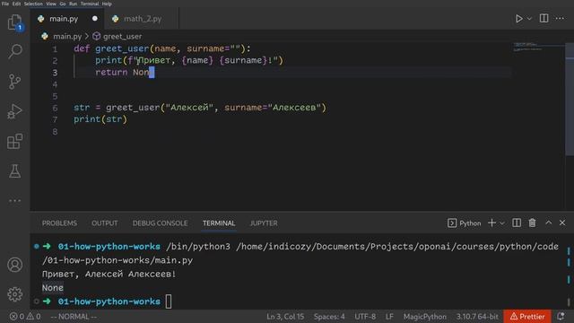Click the '-- NORMAL --' Vim mode indicator
574x323 pixels.
click(x=74, y=317)
